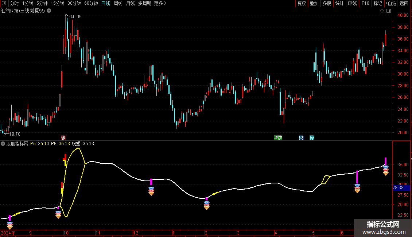
Task: Switch to the 15分钟 chart
Action: [x=58, y=3]
